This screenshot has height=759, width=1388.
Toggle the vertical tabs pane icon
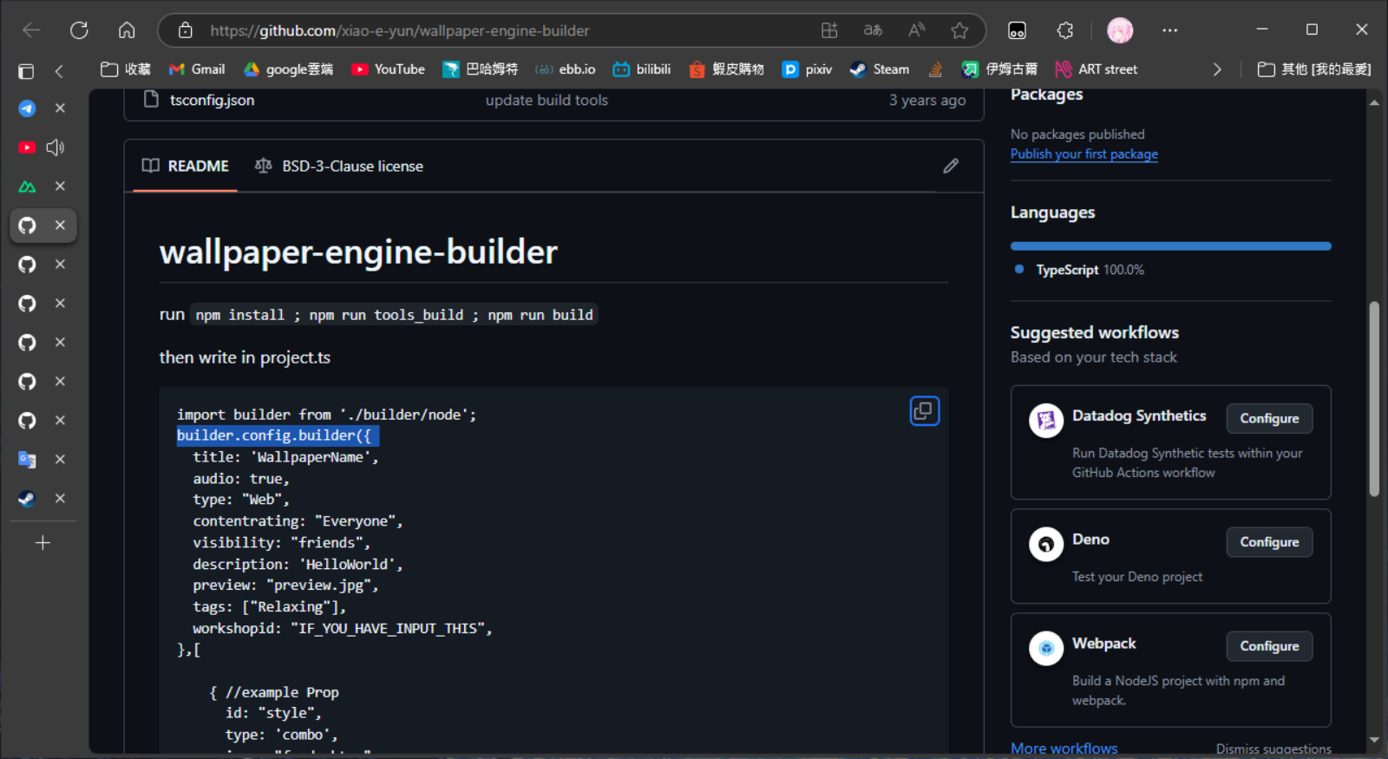(26, 70)
